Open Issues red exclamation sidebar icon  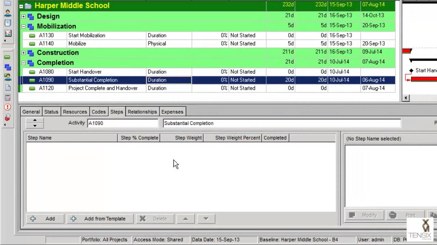(x=7, y=107)
